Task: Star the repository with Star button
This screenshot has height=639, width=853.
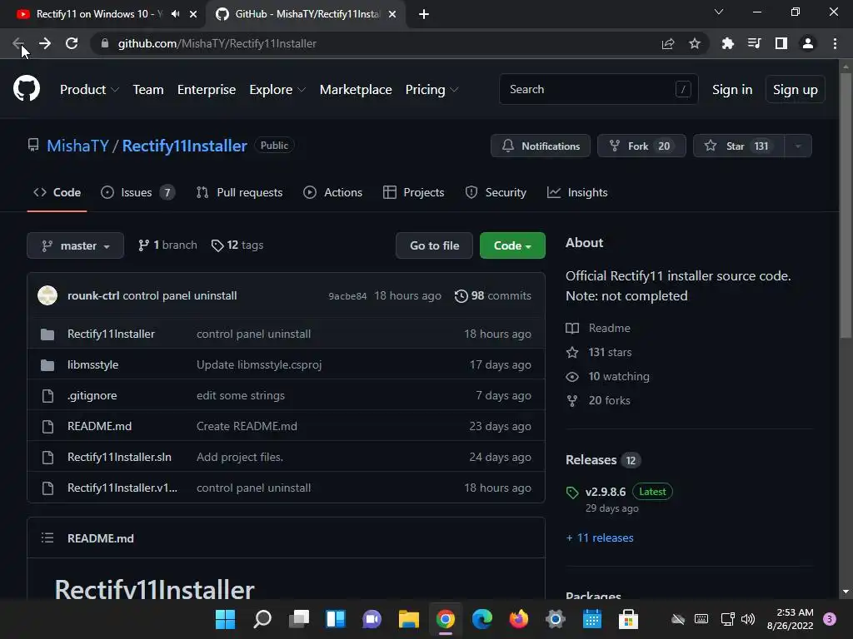Action: 739,146
